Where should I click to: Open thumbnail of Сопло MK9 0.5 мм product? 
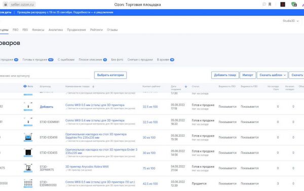coord(28,107)
